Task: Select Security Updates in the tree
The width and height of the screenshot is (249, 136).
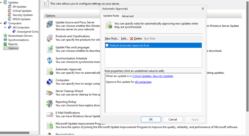Action: click(23, 15)
